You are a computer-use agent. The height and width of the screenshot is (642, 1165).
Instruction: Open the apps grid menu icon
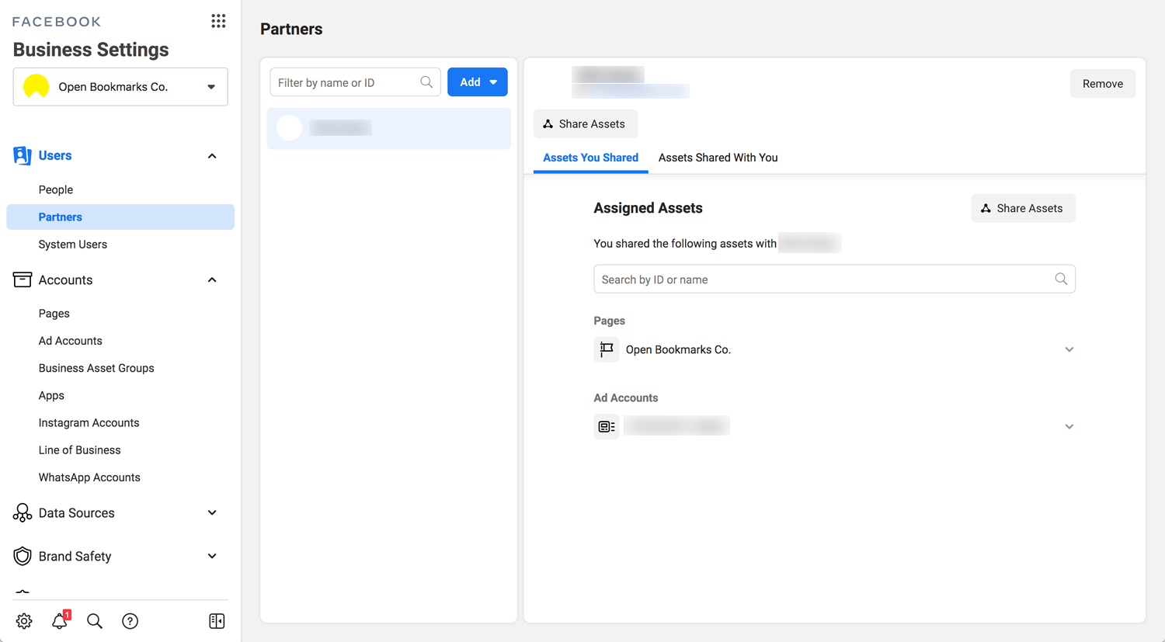click(x=218, y=21)
